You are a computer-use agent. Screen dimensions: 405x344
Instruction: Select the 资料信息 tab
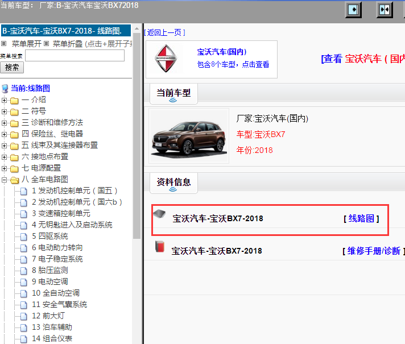pyautogui.click(x=173, y=183)
